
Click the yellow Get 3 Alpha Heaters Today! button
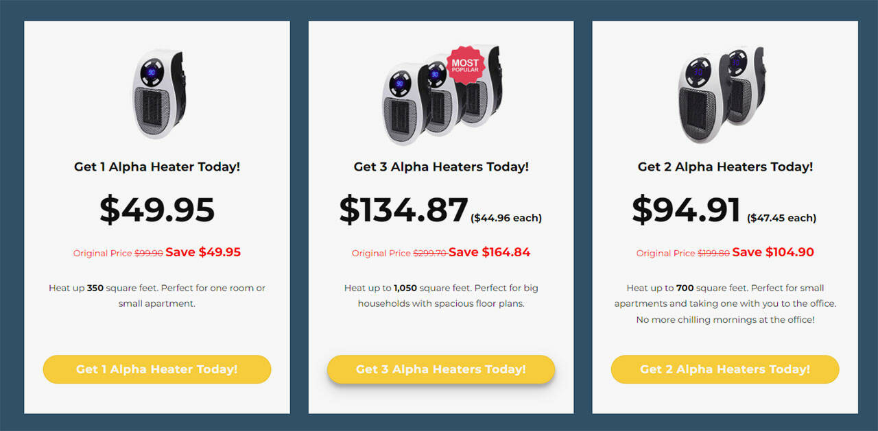[x=441, y=369]
